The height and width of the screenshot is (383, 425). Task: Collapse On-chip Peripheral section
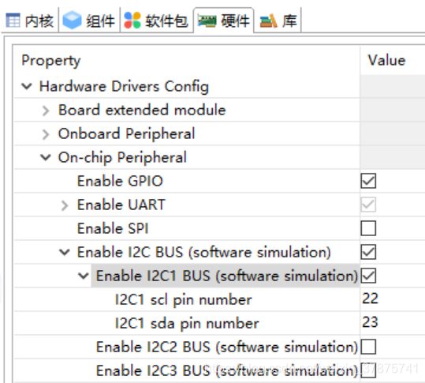coord(45,157)
